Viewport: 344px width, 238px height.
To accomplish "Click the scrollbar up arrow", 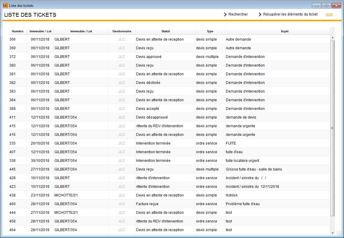I will 333,38.
